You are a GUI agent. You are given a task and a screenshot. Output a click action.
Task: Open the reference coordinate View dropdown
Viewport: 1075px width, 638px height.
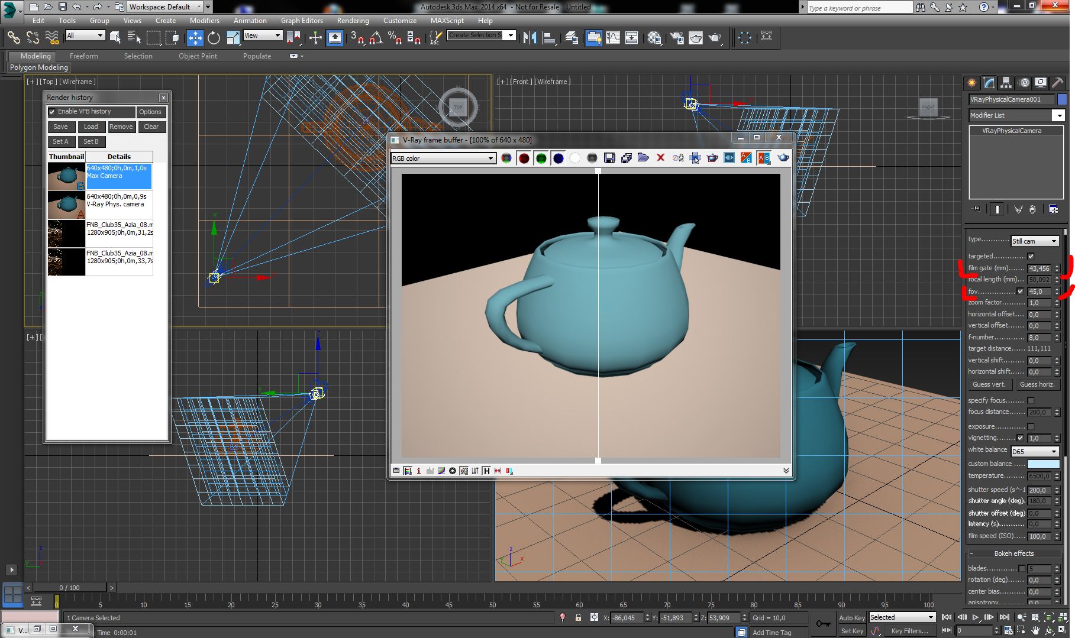262,35
